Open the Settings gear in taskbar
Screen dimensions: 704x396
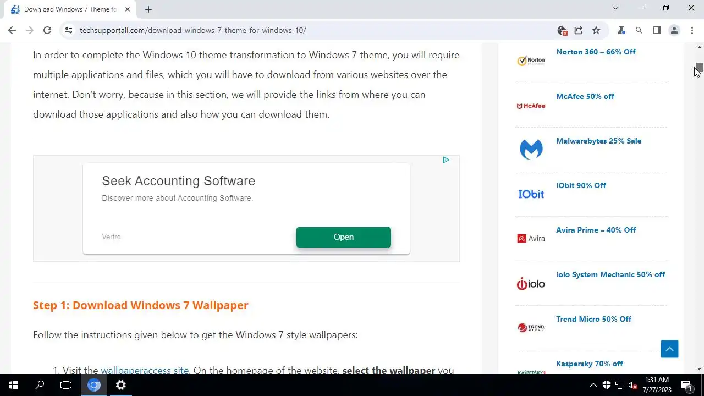[x=121, y=385]
